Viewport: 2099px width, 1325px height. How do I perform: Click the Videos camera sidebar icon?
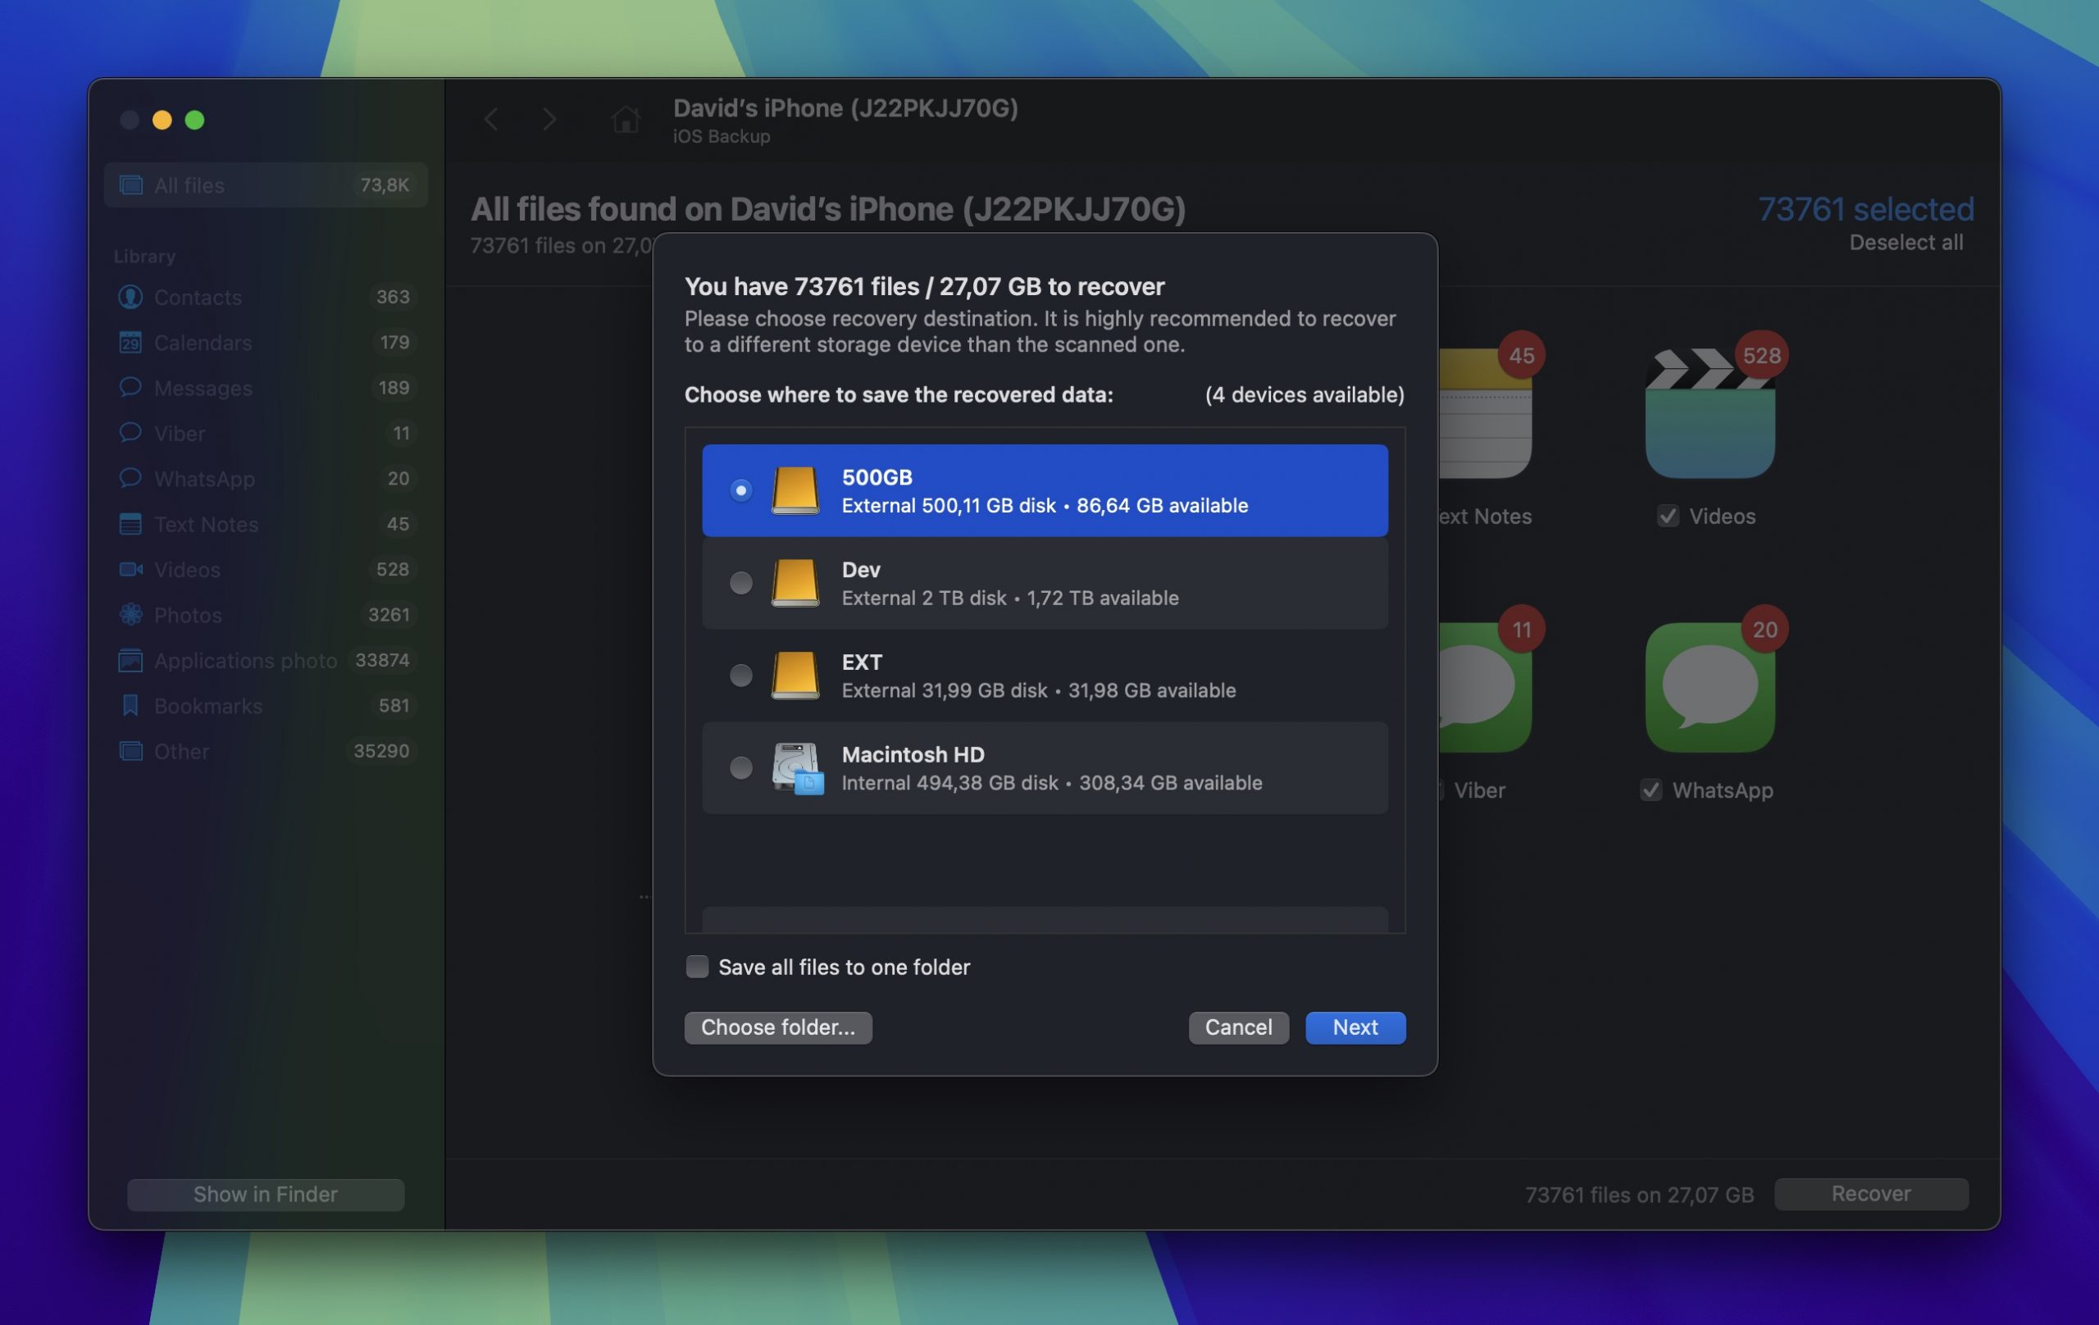tap(130, 569)
